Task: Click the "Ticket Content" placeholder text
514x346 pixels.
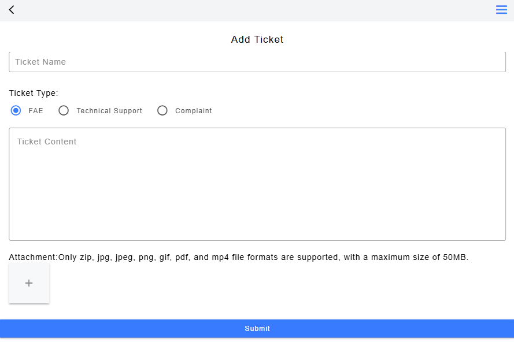Action: coord(47,142)
